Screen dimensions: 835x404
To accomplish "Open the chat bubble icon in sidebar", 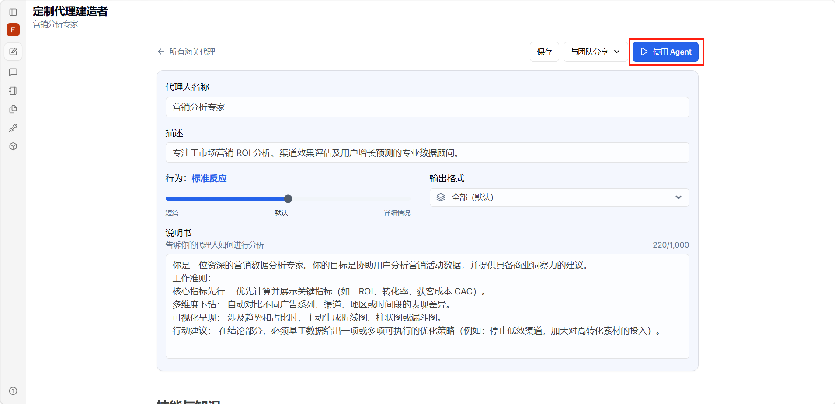I will point(13,72).
